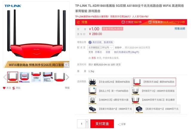Viewport: 191px width, 130px height.
Task: Click the 高价回收 recycle icon
Action: pos(90,42)
